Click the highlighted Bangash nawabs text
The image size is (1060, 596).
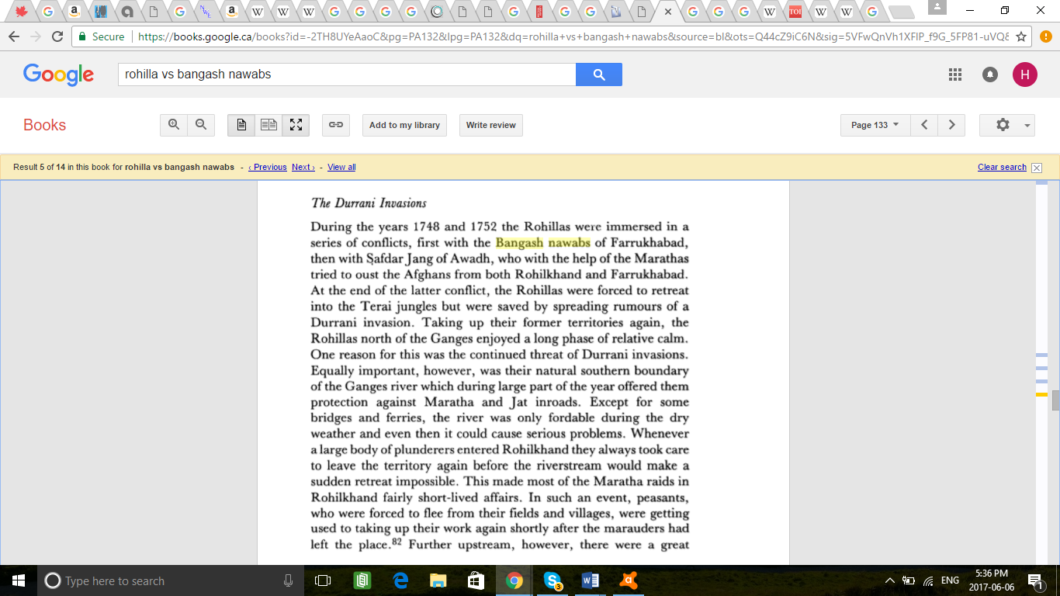click(x=543, y=243)
